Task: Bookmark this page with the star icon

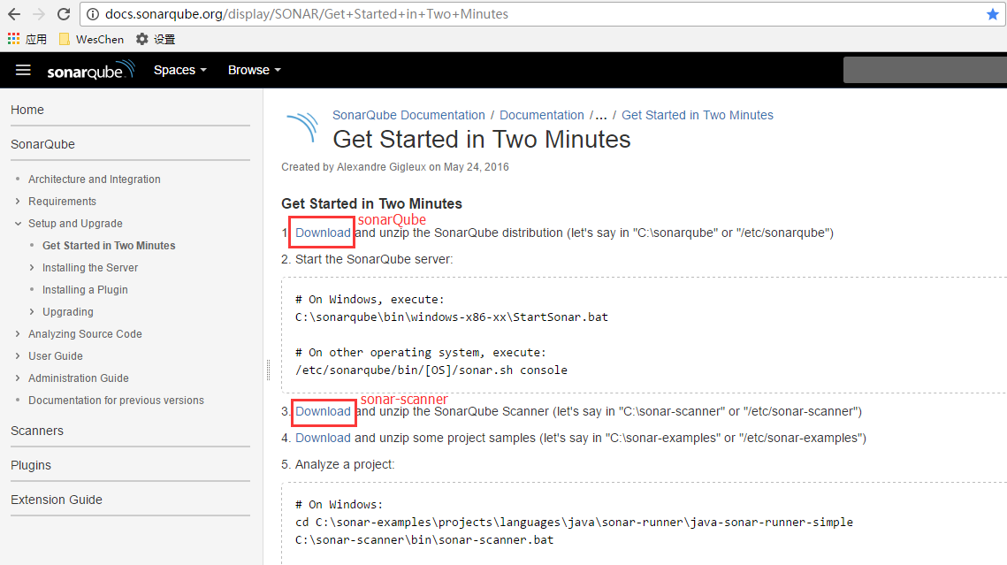Action: coord(992,14)
